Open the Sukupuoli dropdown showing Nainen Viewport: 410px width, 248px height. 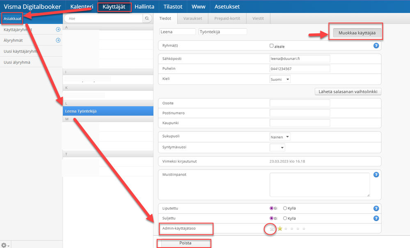(x=280, y=137)
